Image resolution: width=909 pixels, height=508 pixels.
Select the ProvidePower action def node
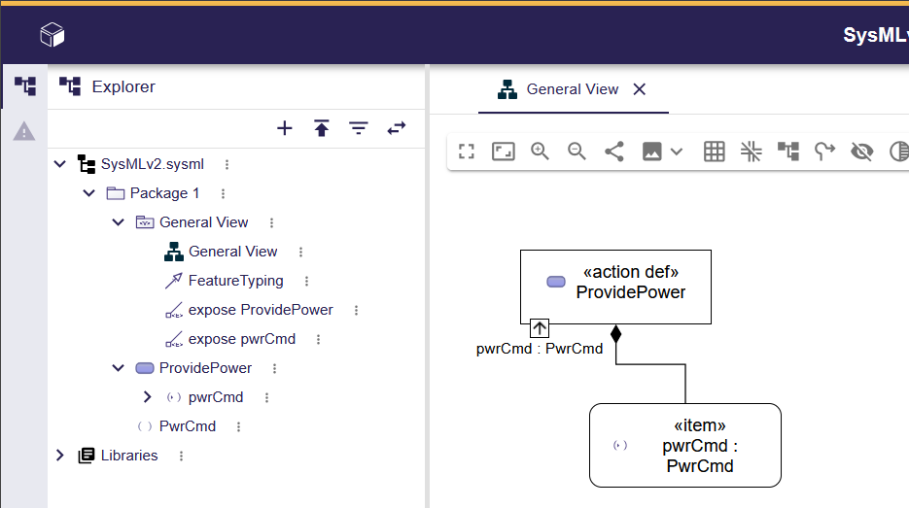pyautogui.click(x=615, y=286)
